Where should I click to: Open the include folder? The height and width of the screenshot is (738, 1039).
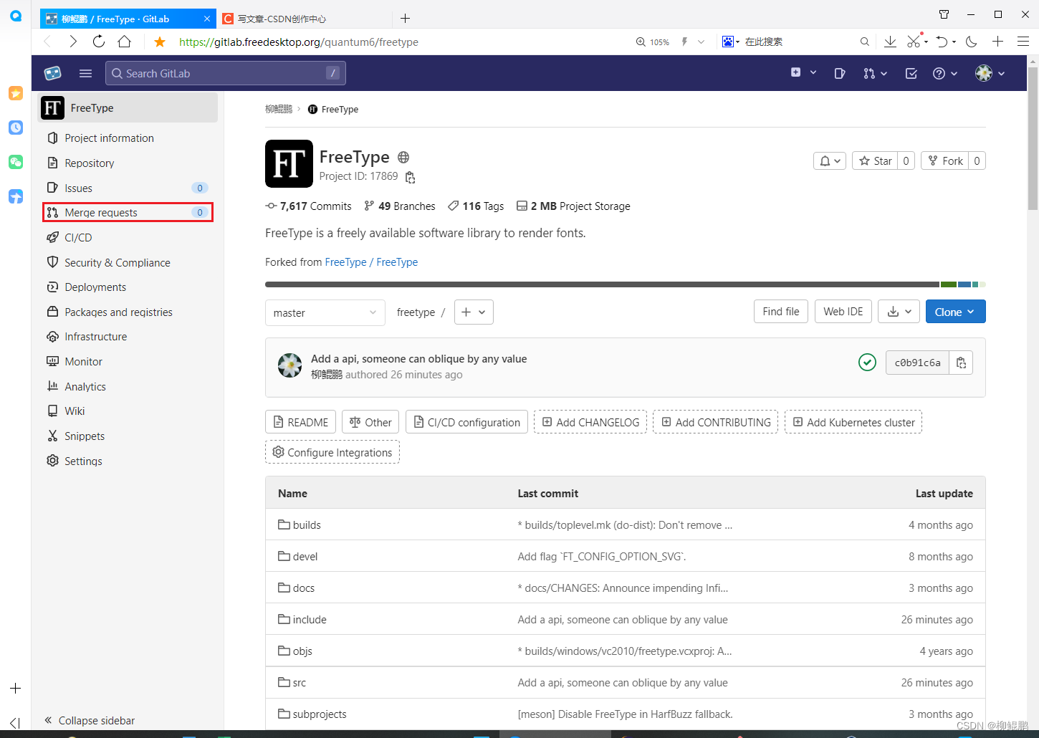(310, 620)
